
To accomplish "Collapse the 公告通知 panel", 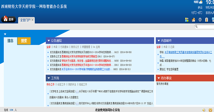I will tap(48, 41).
